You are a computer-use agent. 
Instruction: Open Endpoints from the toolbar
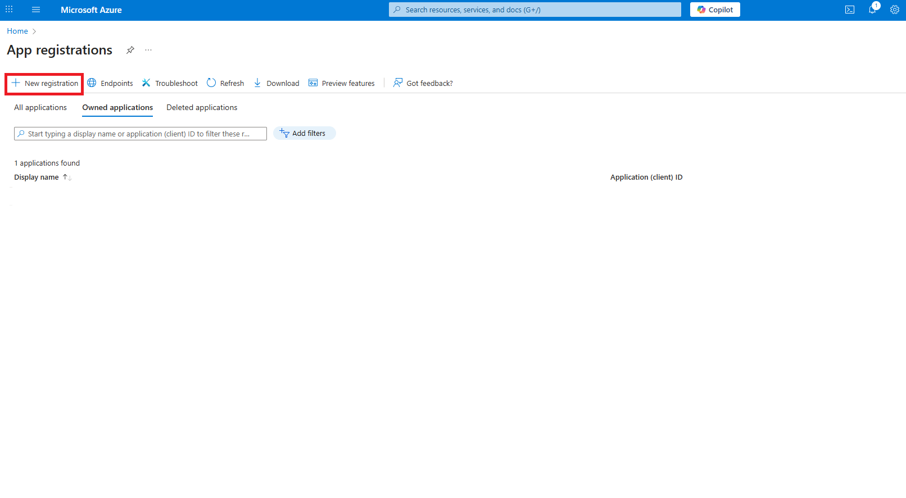point(111,83)
